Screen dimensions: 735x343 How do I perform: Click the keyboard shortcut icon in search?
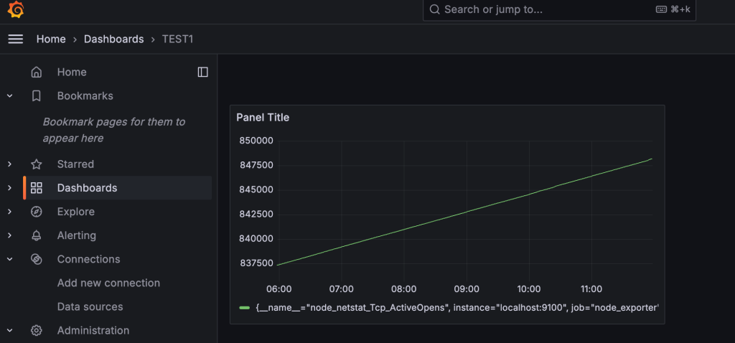[661, 9]
